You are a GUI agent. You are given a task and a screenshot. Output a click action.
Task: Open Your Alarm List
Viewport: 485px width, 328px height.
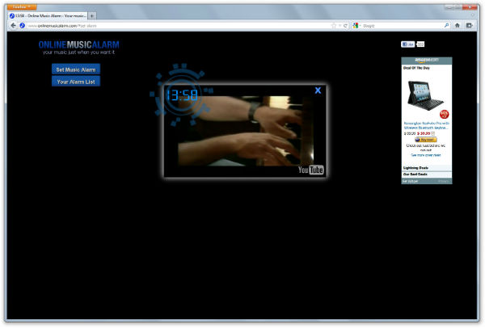[x=76, y=82]
